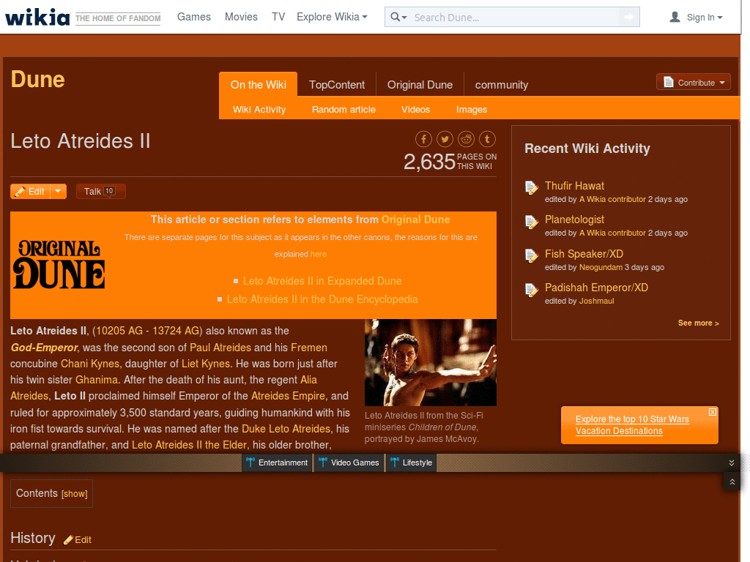Open Fish Speaker/XD article link
Image resolution: width=750 pixels, height=562 pixels.
pyautogui.click(x=584, y=254)
